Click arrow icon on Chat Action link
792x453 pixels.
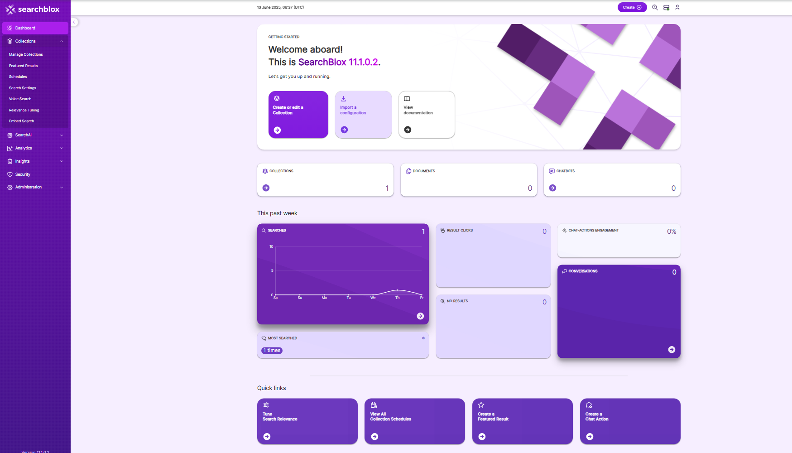[x=590, y=437]
